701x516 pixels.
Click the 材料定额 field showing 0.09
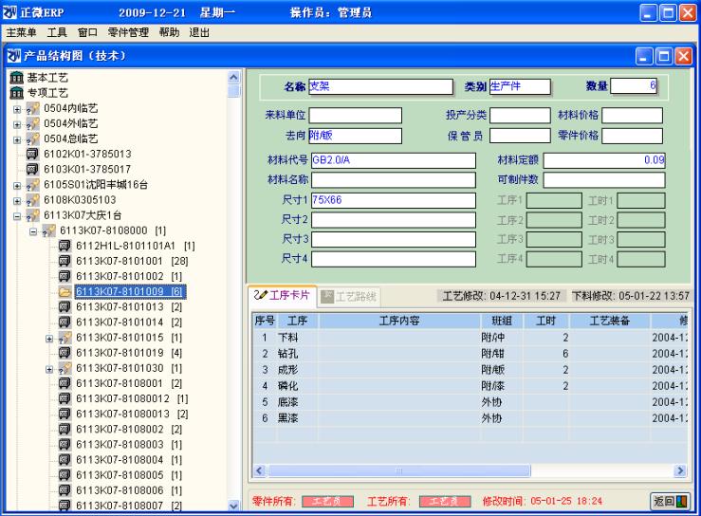604,160
